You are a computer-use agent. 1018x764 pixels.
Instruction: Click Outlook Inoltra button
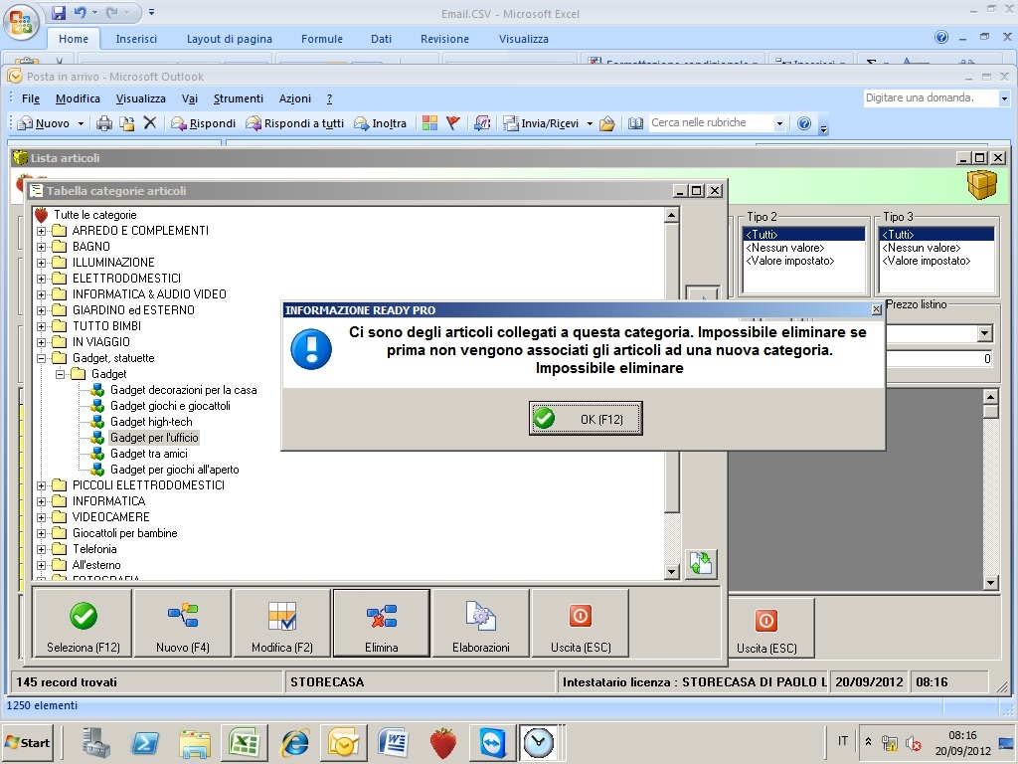click(381, 123)
